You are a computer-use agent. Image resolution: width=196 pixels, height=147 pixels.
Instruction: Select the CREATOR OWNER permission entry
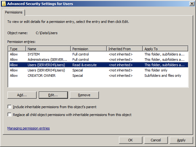coord(41,76)
